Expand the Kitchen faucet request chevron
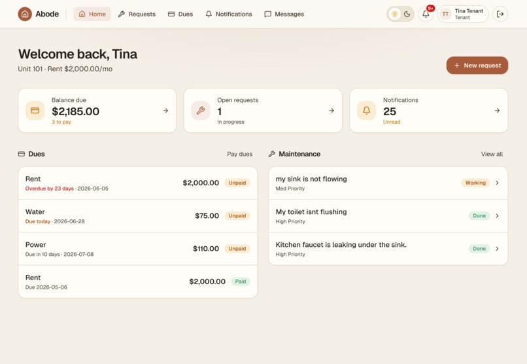The height and width of the screenshot is (364, 527). [x=497, y=249]
